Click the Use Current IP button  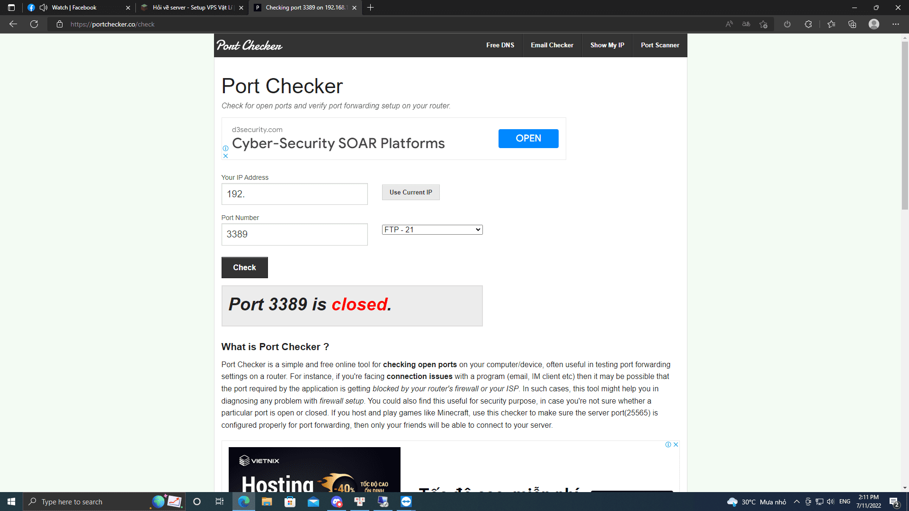tap(410, 192)
